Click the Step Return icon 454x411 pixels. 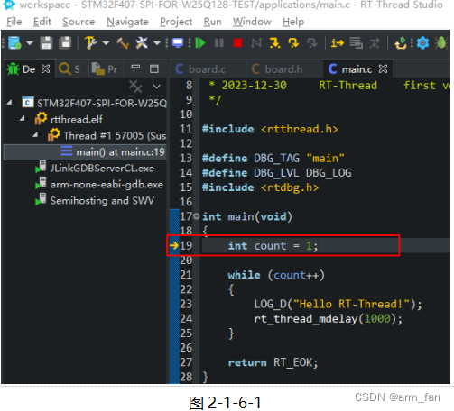[x=312, y=43]
